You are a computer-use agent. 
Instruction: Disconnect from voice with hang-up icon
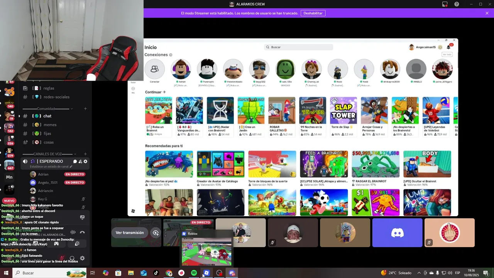[x=82, y=232]
